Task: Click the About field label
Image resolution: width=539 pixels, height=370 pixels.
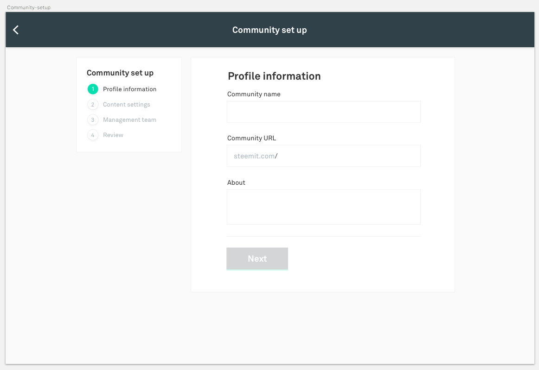Action: (x=236, y=182)
